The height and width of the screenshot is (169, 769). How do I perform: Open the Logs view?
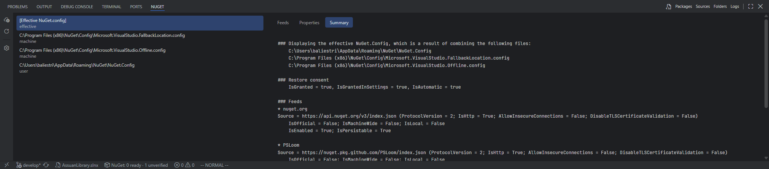tap(735, 7)
